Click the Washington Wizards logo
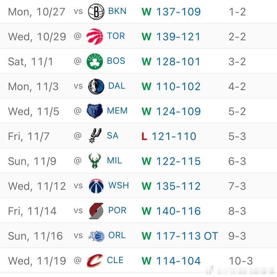 point(96,186)
